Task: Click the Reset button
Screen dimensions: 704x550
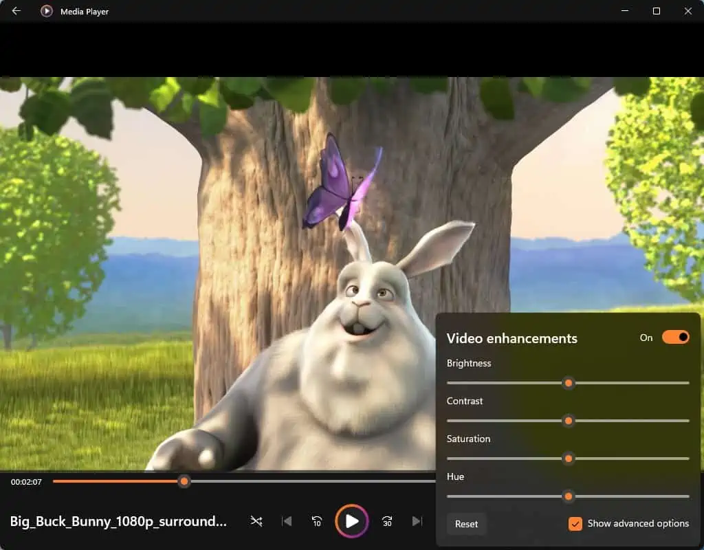Action: coord(466,524)
